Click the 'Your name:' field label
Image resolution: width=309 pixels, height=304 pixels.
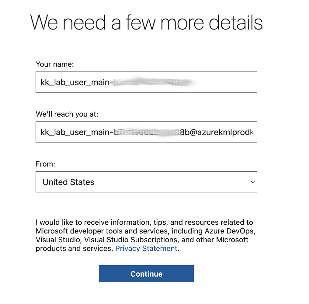click(x=55, y=64)
